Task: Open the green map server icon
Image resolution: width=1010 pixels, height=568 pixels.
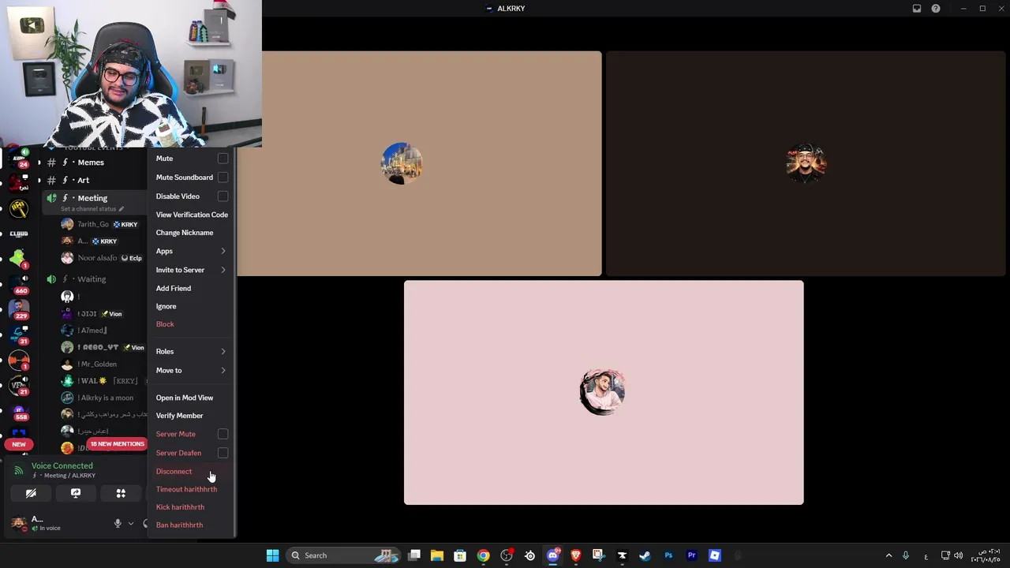Action: click(19, 259)
